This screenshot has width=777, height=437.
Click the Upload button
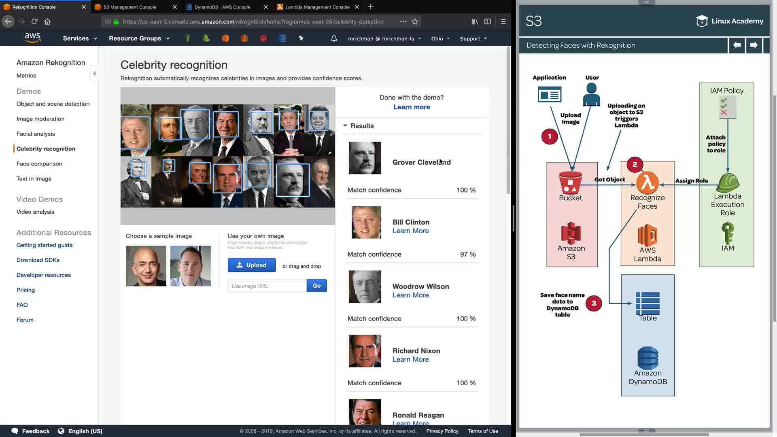251,265
